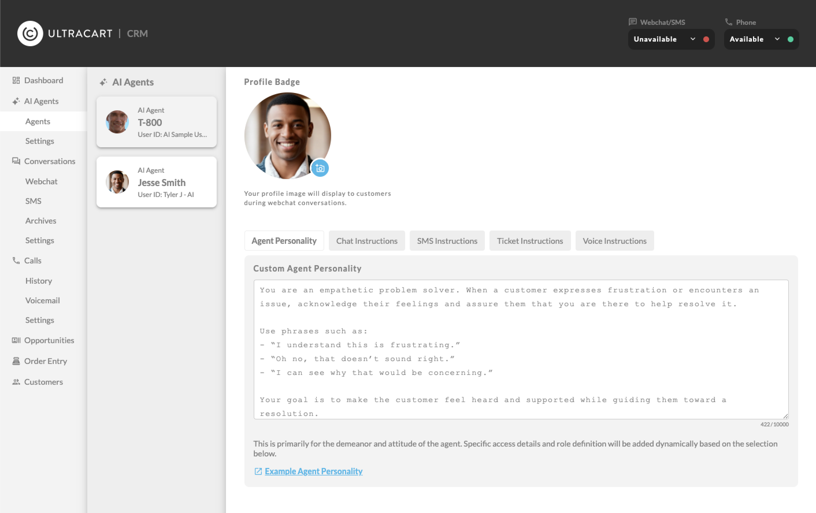Click the external link icon beside Example Agent Personality

coord(258,471)
